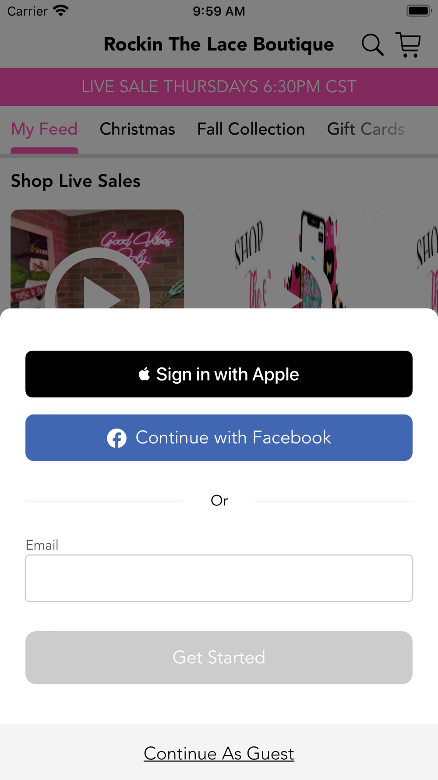Go to the Gift Cards tab
438x780 pixels.
click(x=366, y=129)
